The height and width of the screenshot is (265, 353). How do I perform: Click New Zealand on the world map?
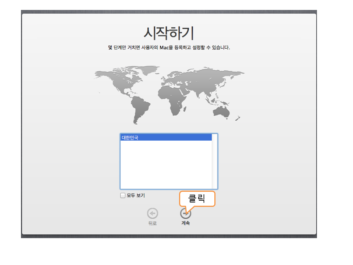(237, 119)
